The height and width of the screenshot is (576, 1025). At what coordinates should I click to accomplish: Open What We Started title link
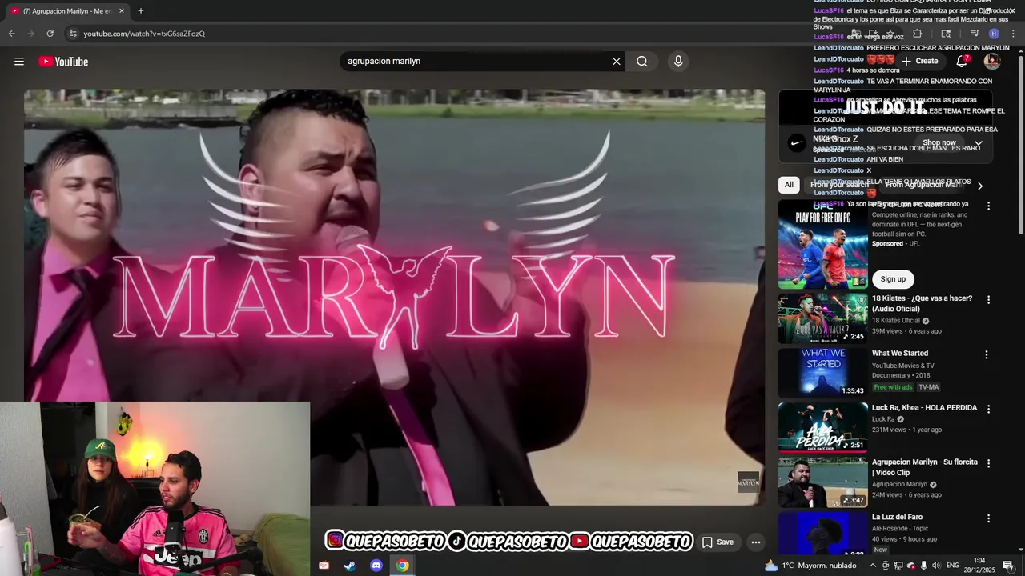pos(900,353)
